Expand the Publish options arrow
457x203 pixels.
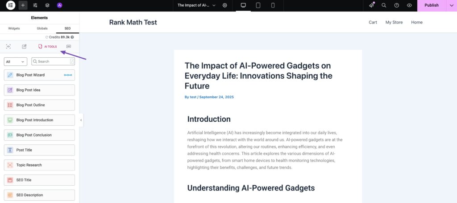[451, 5]
